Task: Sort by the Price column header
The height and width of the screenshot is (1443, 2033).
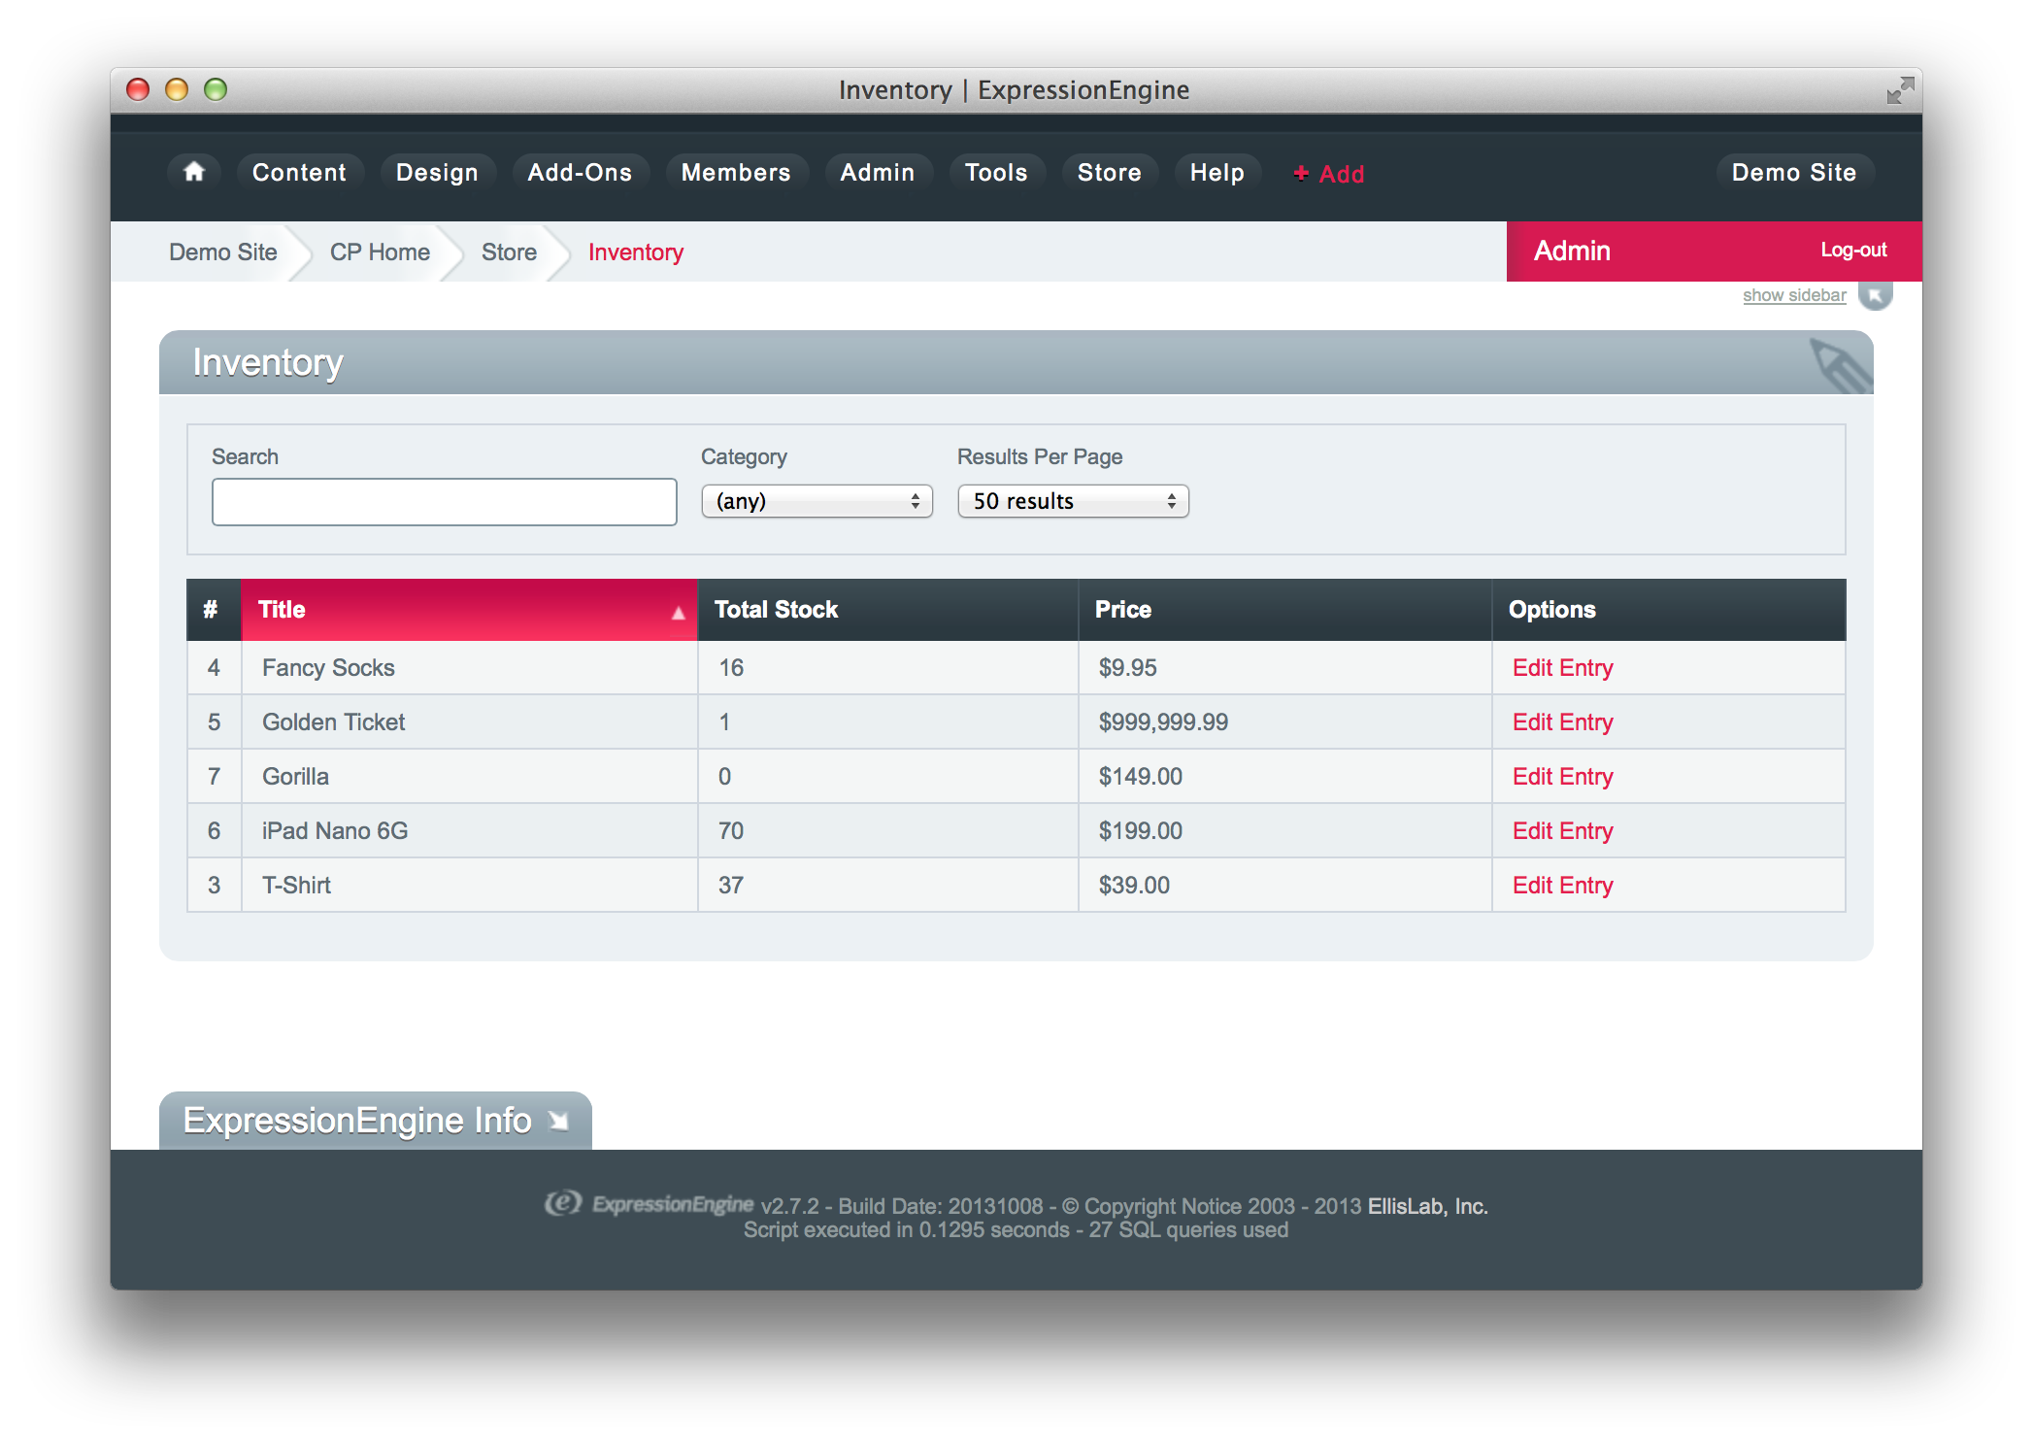Action: [1284, 610]
